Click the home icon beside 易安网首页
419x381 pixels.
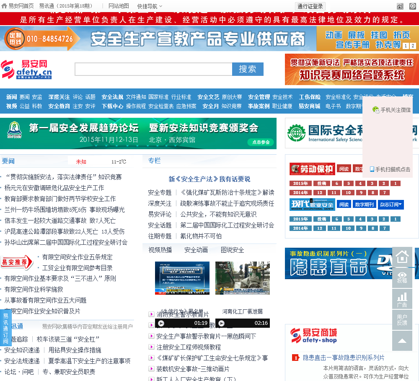click(x=4, y=6)
